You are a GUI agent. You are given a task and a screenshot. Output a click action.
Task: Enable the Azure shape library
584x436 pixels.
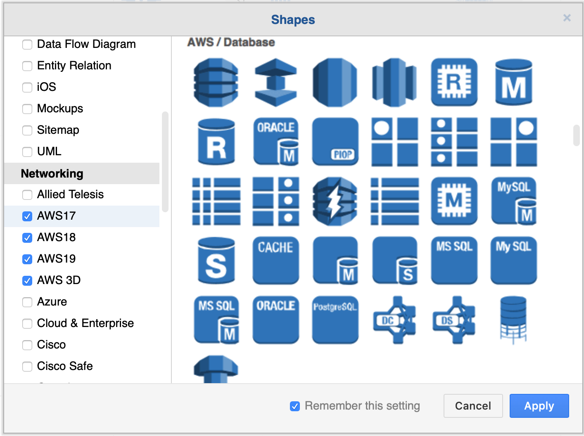point(27,302)
